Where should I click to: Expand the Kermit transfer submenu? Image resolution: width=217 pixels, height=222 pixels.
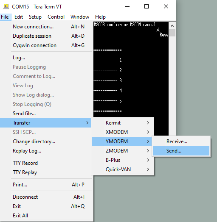point(123,123)
